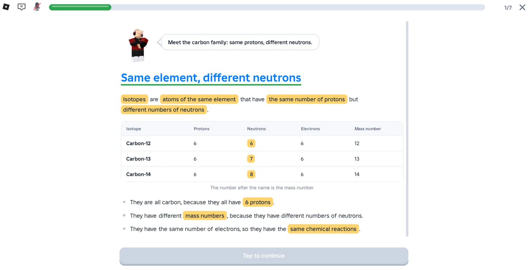Screen dimensions: 529x270
Task: Tap to continue button
Action: [264, 256]
